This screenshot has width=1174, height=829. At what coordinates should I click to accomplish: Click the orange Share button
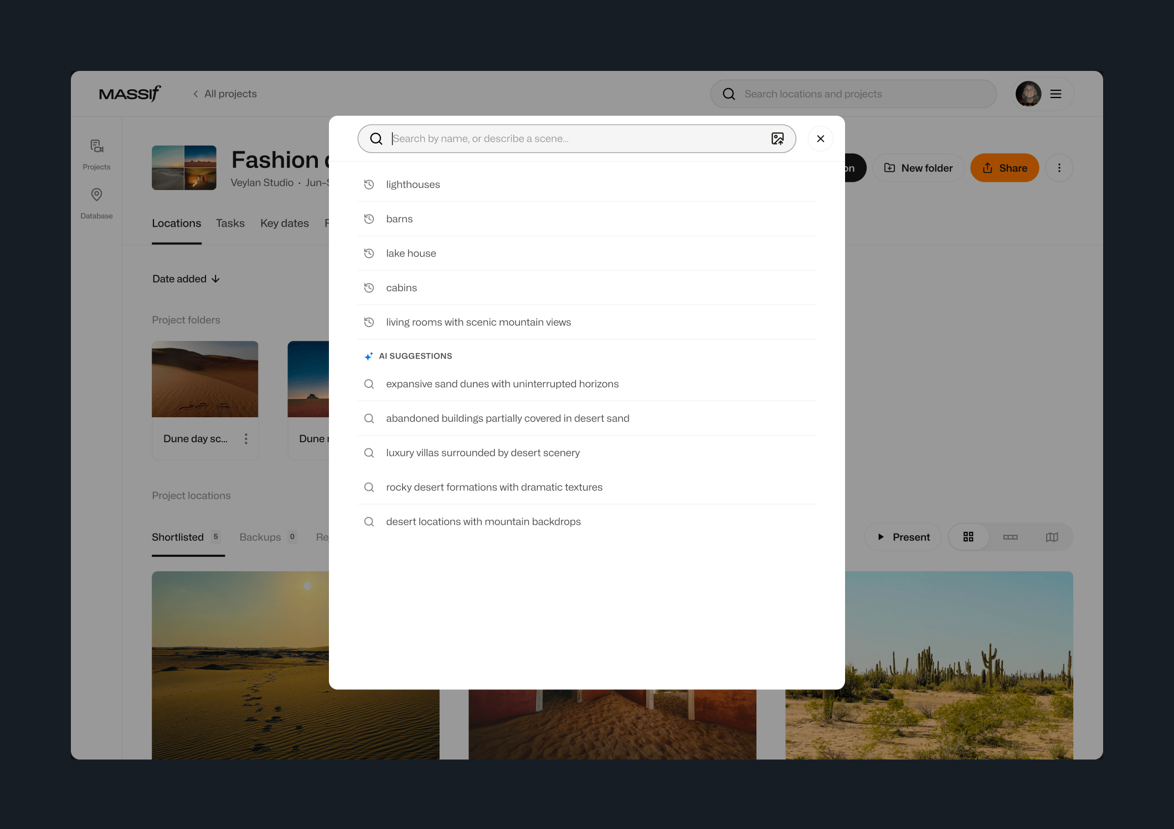tap(1005, 168)
